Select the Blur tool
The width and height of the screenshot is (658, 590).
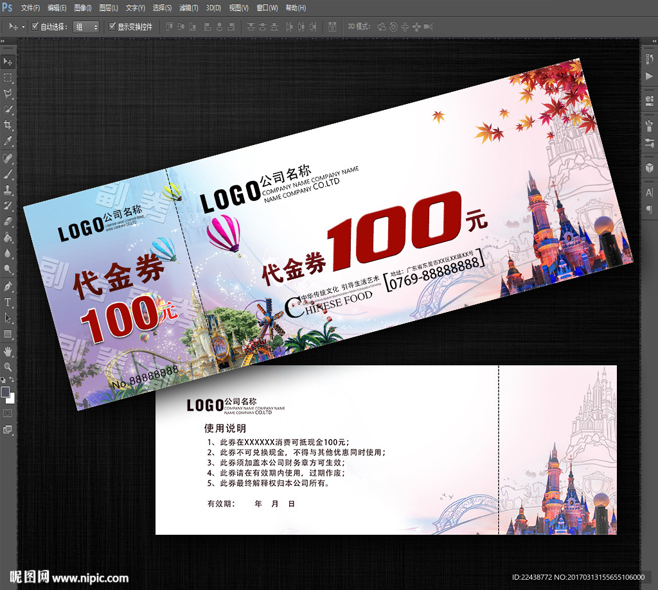8,254
